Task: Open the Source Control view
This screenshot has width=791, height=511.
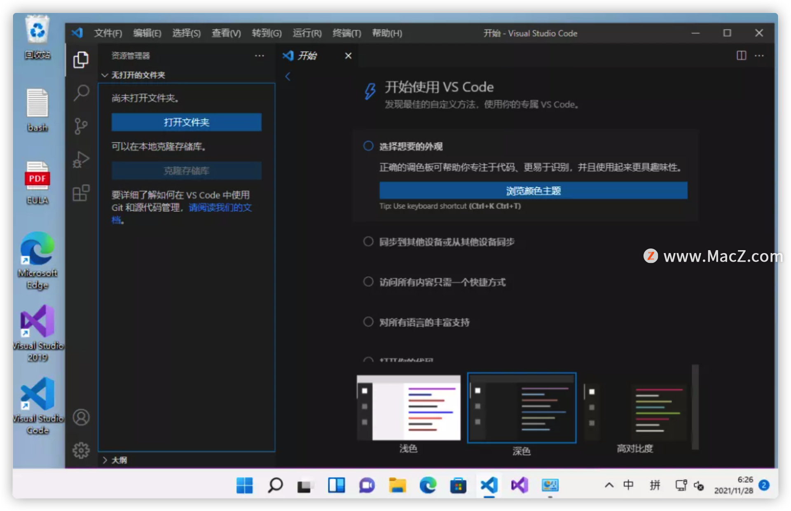Action: coord(81,126)
